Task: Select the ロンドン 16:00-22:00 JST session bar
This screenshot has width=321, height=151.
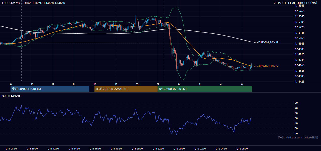Action: click(x=126, y=89)
